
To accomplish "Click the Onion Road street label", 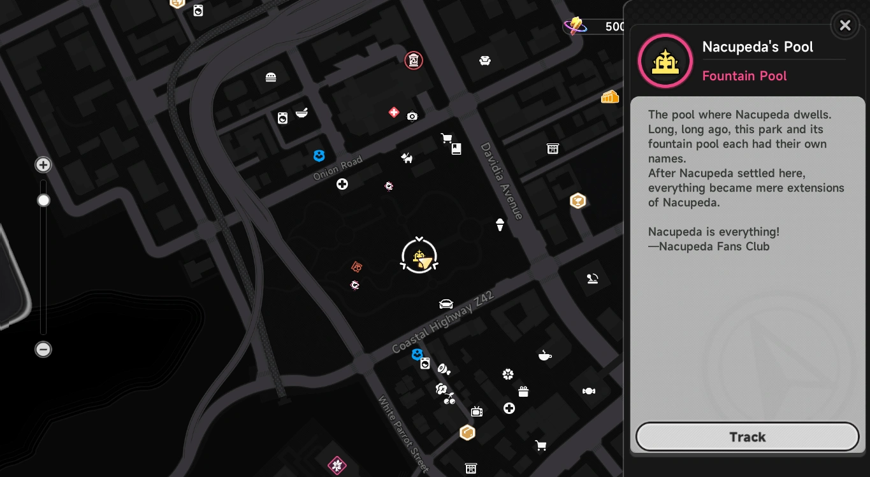I will point(338,167).
